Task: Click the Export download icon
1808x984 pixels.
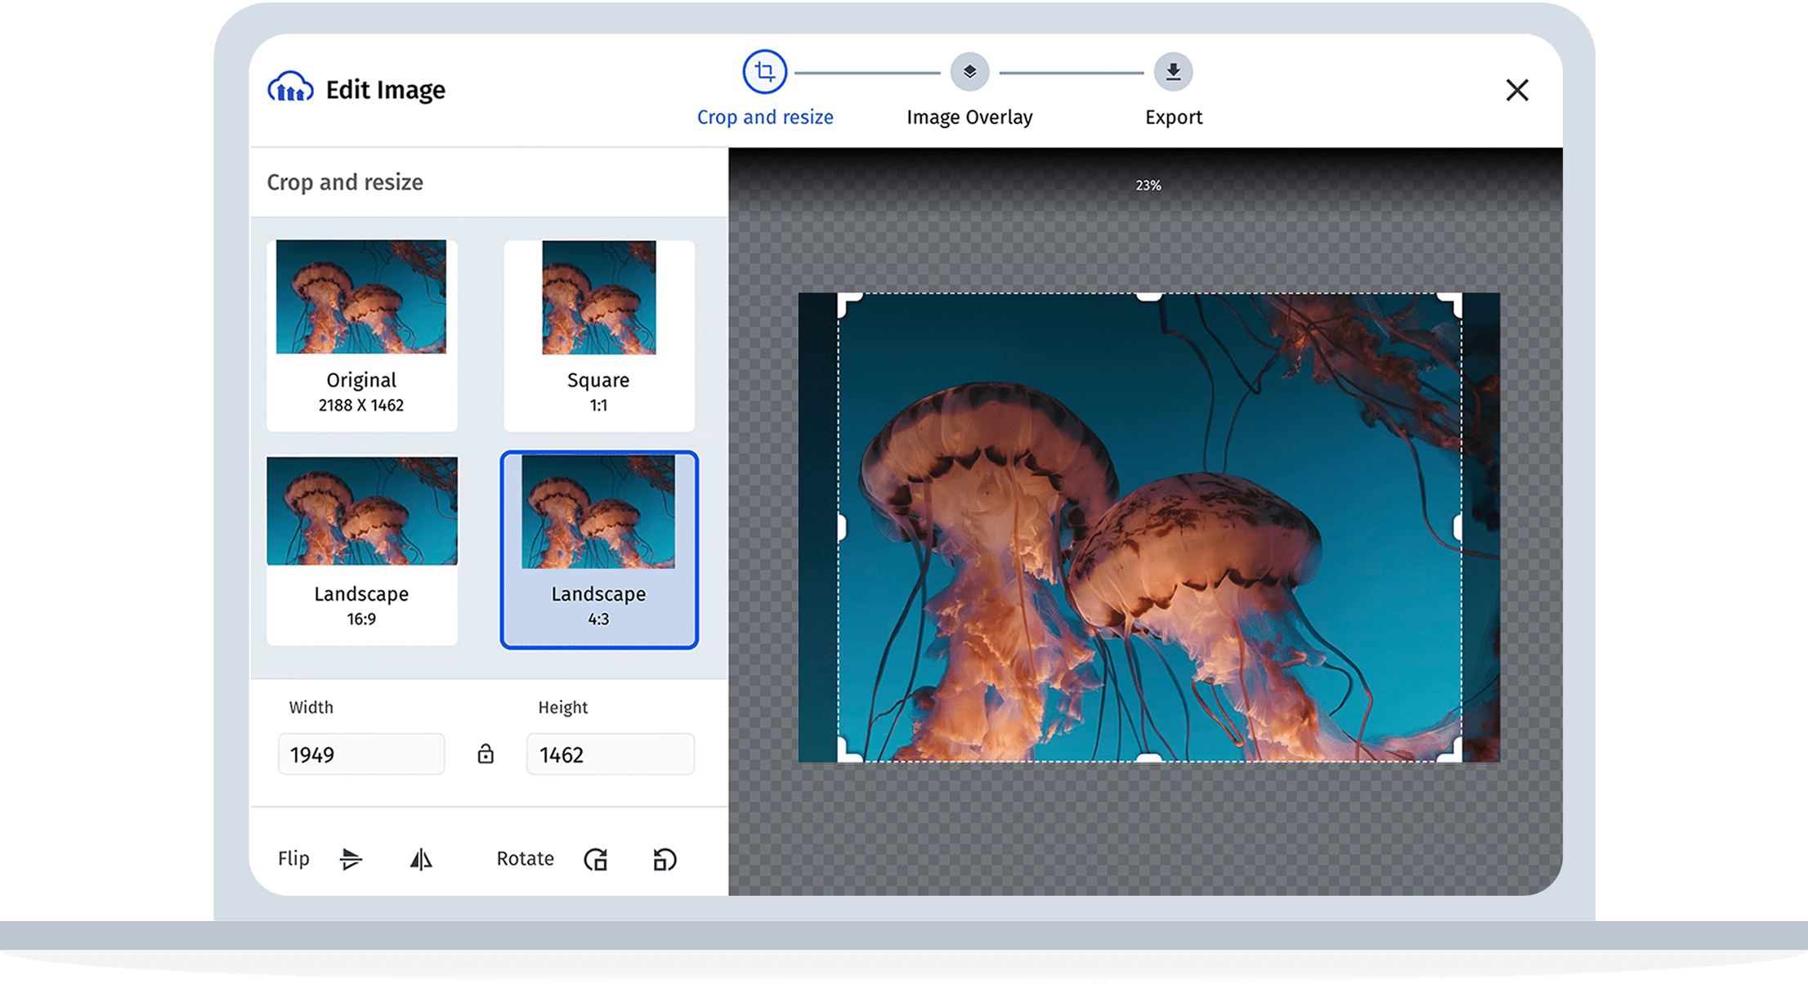Action: coord(1173,72)
